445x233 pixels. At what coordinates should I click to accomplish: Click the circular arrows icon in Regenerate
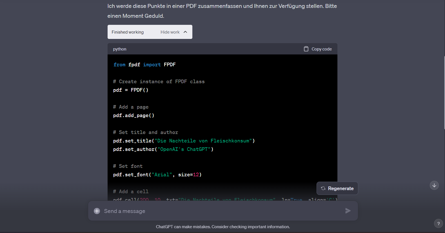(x=323, y=188)
